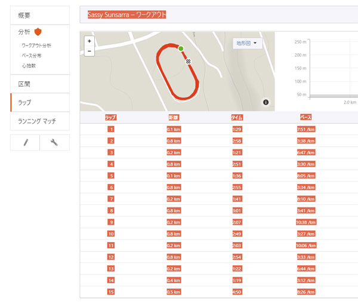Screen dimensions: 358x306
Task: Click the pencil edit icon
Action: [25, 142]
